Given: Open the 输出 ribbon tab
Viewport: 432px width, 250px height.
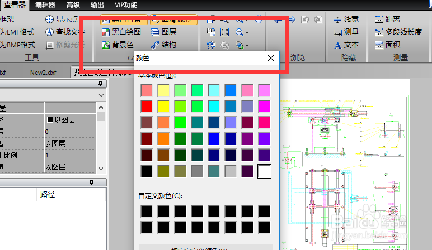Looking at the screenshot, I should pyautogui.click(x=97, y=5).
